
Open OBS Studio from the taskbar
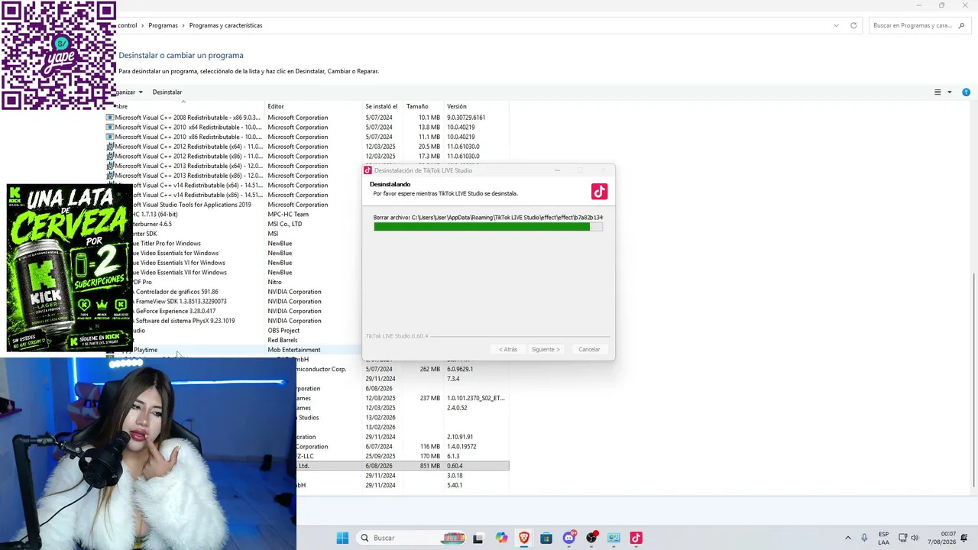pos(591,538)
